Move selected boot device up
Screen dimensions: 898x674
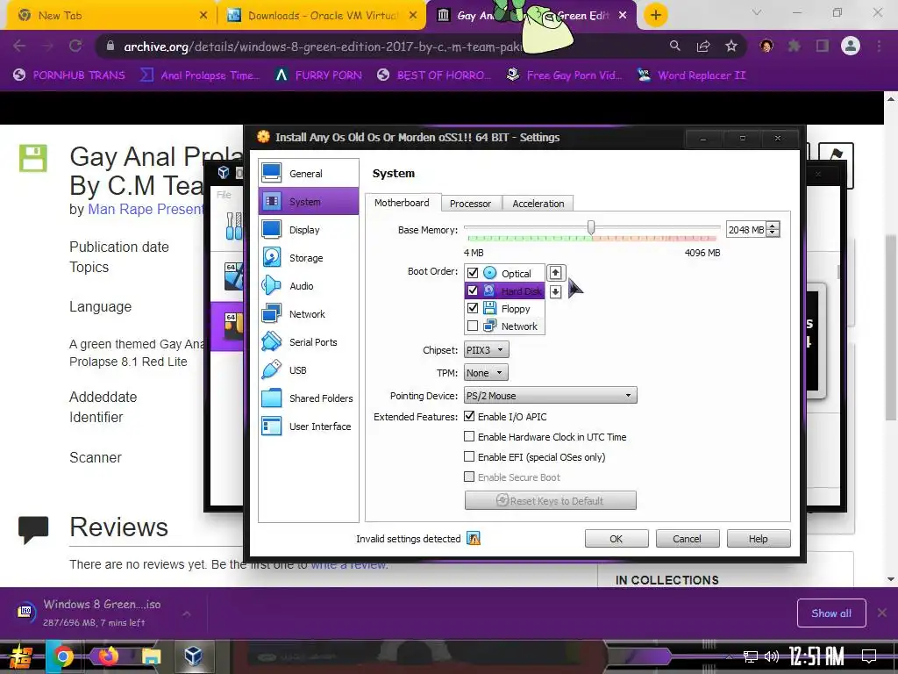(555, 273)
